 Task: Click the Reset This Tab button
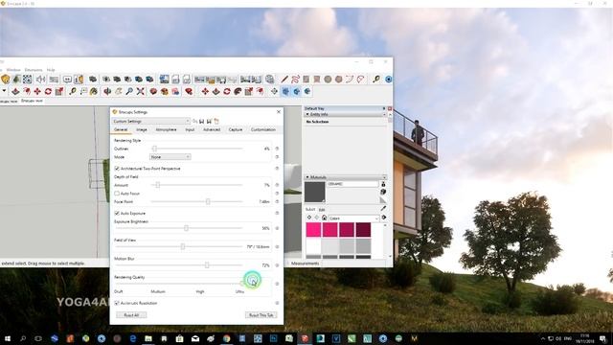coord(261,315)
